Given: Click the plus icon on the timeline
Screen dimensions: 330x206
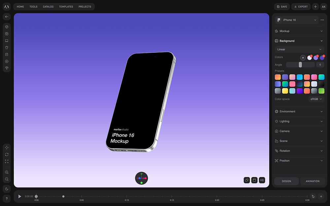Looking at the screenshot, I should tap(321, 196).
